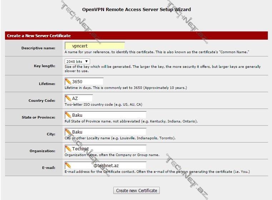The height and width of the screenshot is (200, 272).
Task: Click the Technet text in Organization field
Action: coord(80,149)
